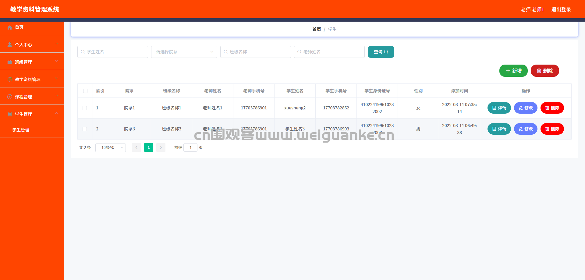Collapse the 学生管理 menu chevron

[57, 113]
